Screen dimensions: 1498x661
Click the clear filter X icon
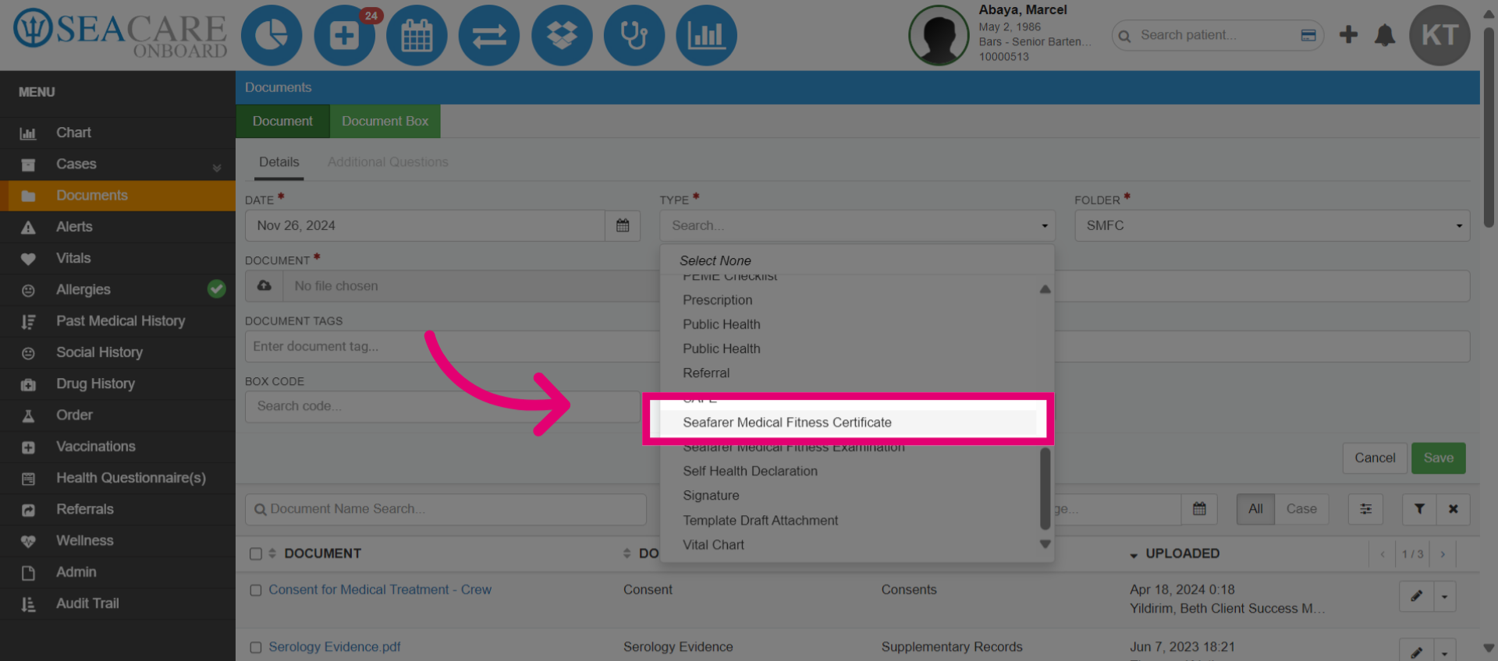[x=1453, y=509]
